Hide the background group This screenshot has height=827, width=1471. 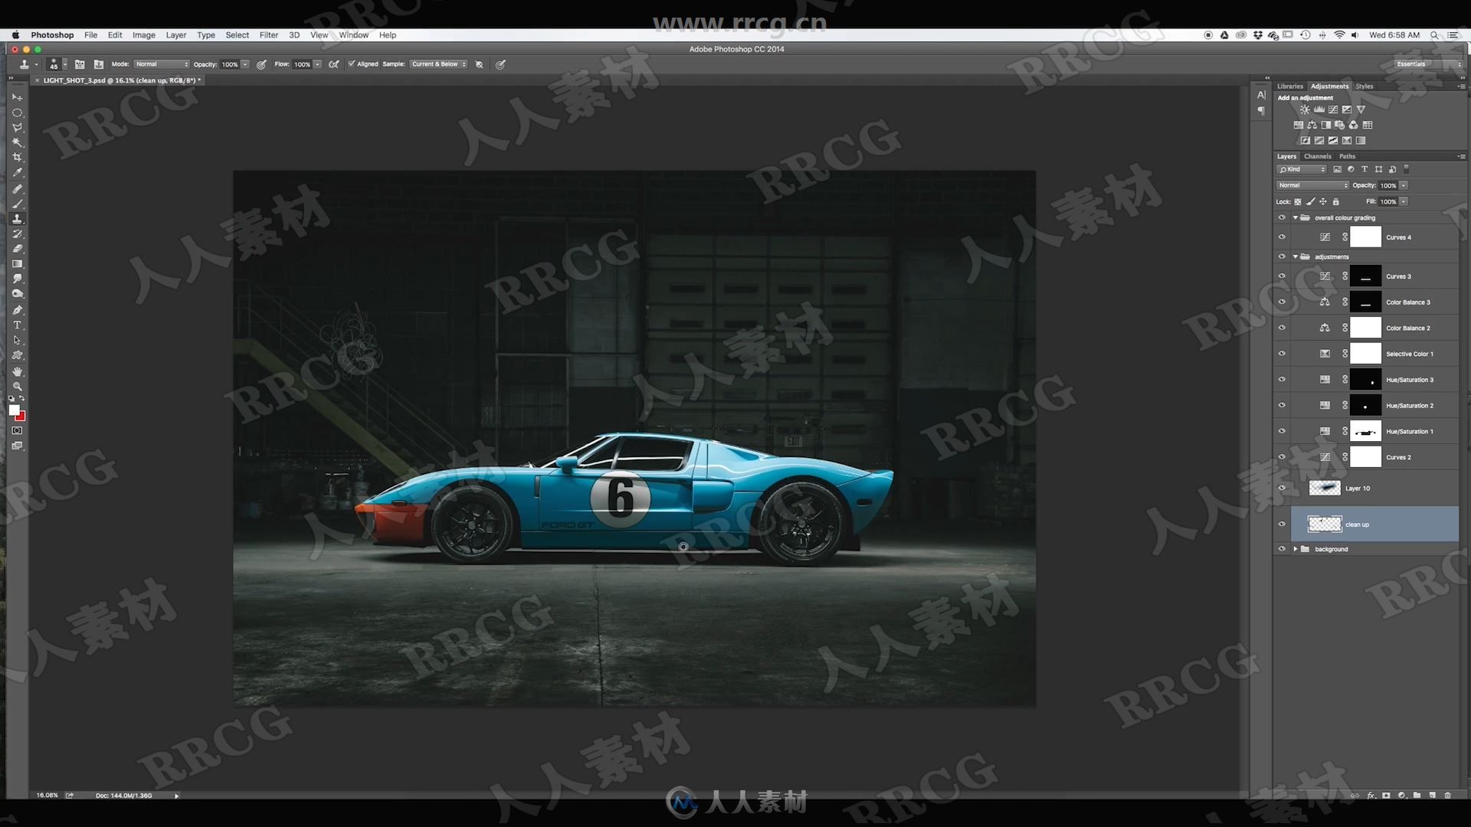[x=1282, y=549]
